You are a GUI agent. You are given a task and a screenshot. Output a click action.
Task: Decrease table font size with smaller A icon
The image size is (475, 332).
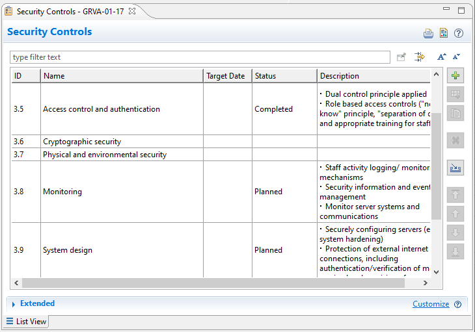pos(456,57)
